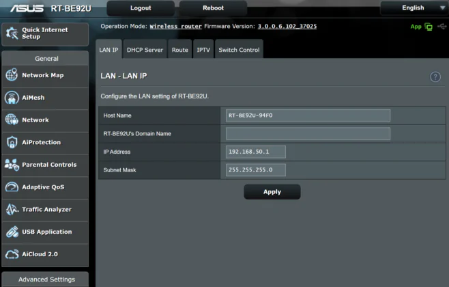The height and width of the screenshot is (287, 449).
Task: Click the Subnet Mask row label
Action: (x=119, y=170)
